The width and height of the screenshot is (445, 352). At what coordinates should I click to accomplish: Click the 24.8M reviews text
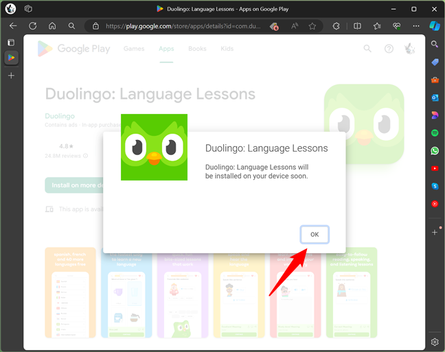point(62,156)
